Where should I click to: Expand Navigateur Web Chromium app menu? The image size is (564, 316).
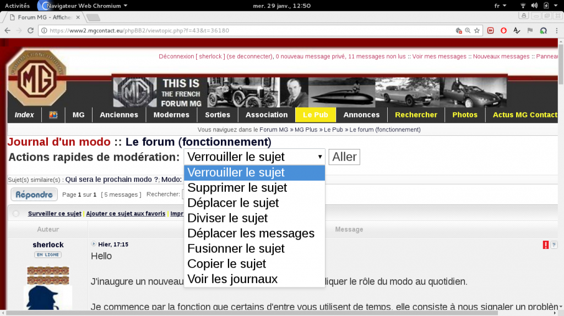click(86, 5)
